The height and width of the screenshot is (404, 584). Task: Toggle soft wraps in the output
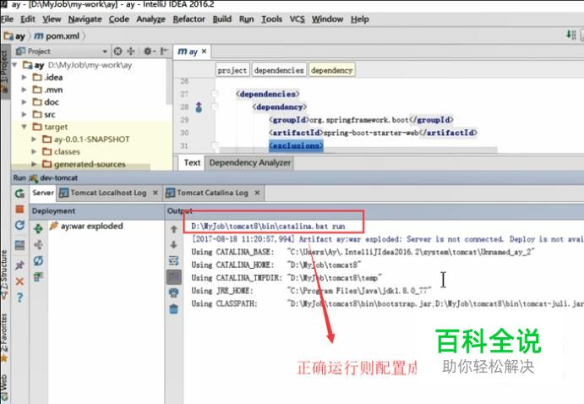(x=173, y=260)
